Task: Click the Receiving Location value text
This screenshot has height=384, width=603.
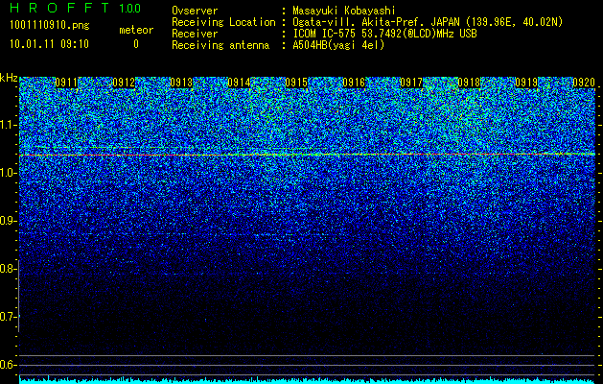Action: click(428, 22)
